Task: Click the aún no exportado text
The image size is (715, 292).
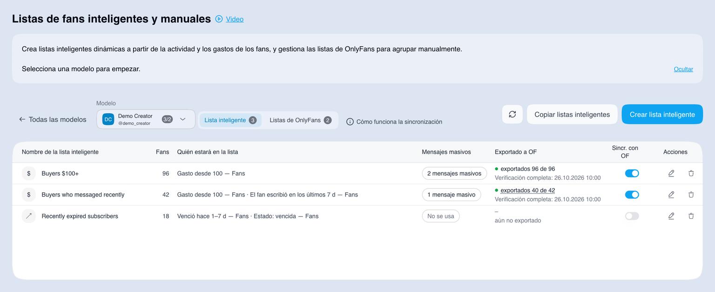Action: (x=518, y=221)
